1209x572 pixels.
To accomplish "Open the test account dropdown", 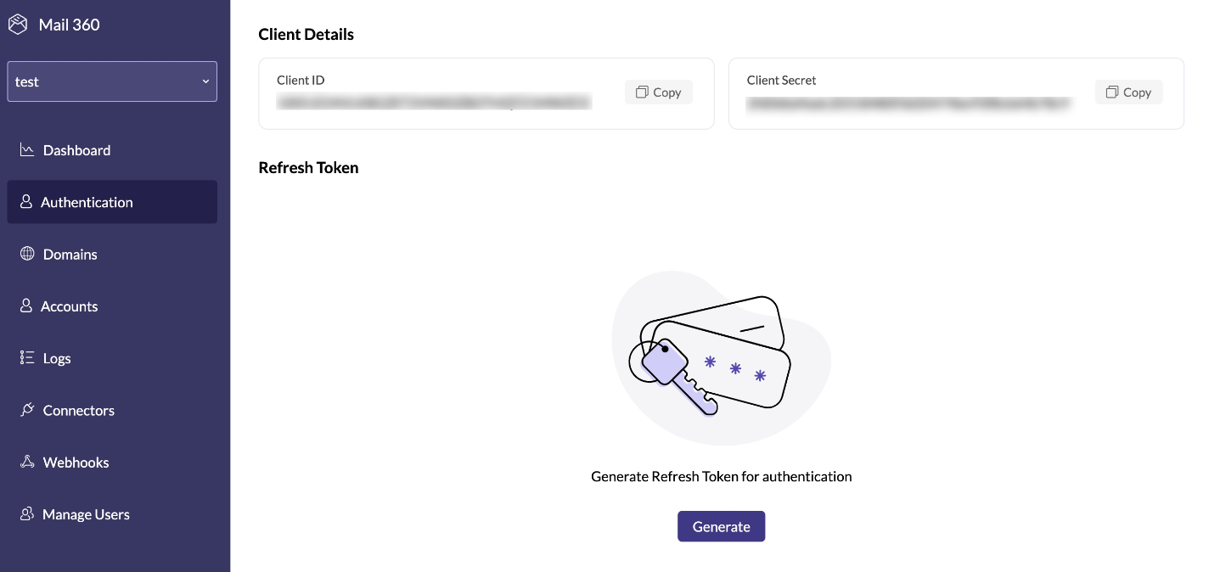I will point(112,81).
